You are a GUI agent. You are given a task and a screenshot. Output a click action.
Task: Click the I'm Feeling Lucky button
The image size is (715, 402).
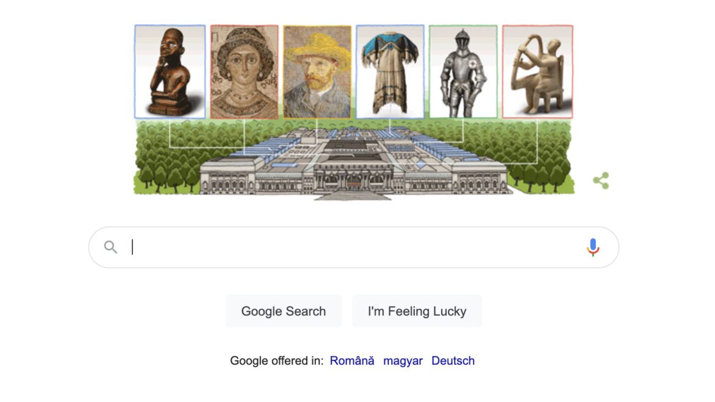pos(417,312)
